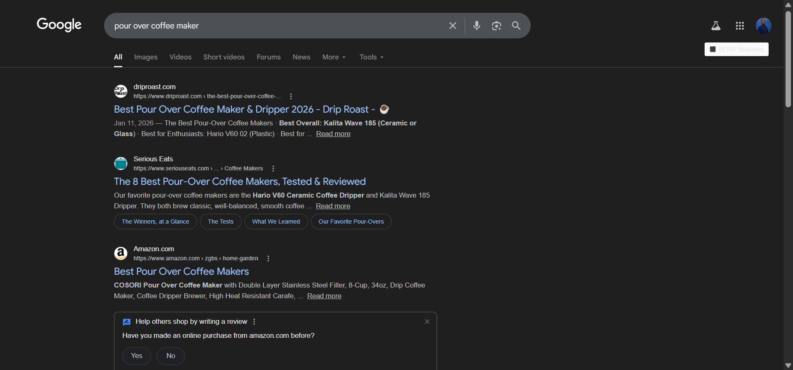The image size is (793, 370).
Task: Switch to the Short videos tab
Action: pos(224,57)
